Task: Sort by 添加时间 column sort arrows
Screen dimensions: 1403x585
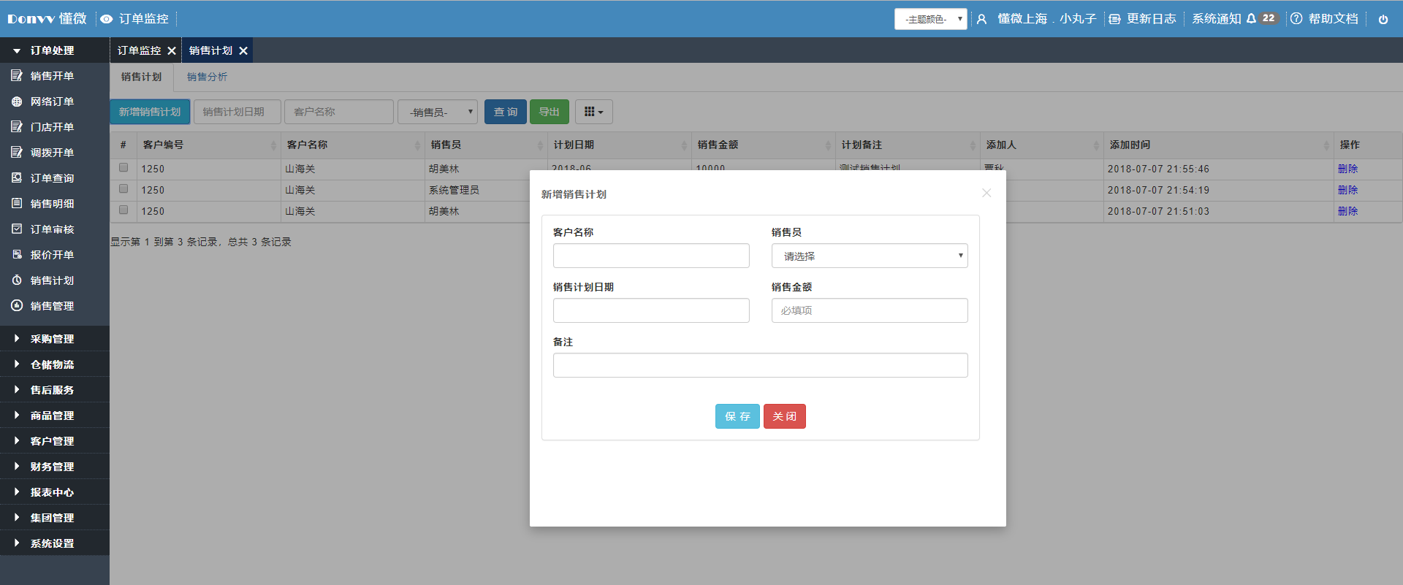Action: click(1326, 145)
